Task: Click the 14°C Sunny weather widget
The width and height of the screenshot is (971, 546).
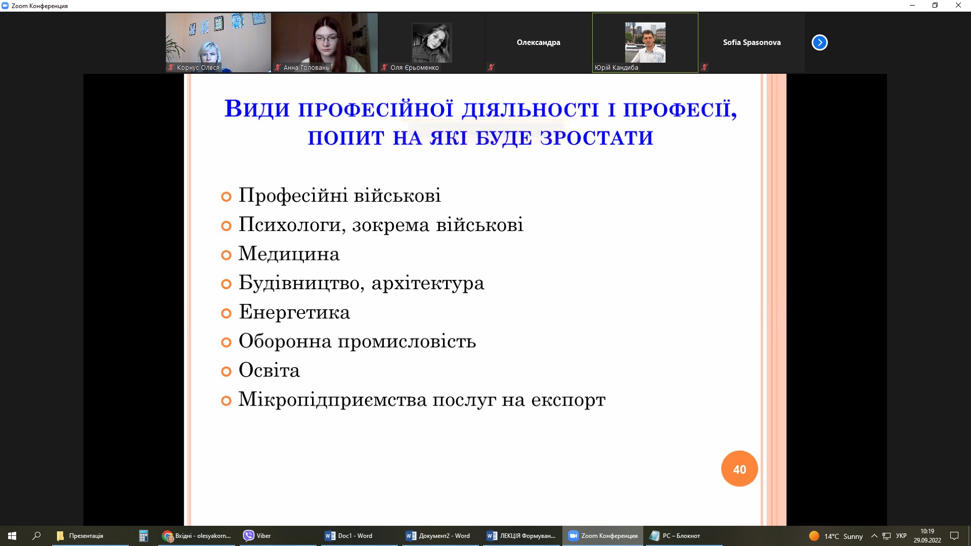Action: click(836, 536)
